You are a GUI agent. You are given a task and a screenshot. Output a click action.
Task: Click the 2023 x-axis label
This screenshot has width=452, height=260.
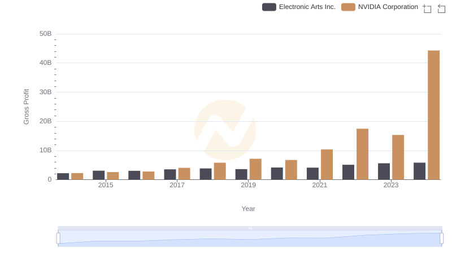(391, 185)
